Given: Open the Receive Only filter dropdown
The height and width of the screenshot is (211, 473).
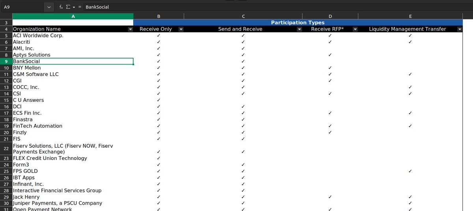Looking at the screenshot, I should coord(181,29).
